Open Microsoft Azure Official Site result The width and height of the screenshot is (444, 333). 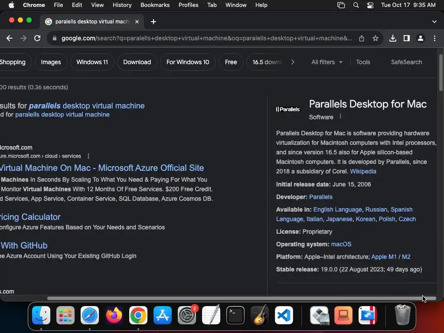102,168
